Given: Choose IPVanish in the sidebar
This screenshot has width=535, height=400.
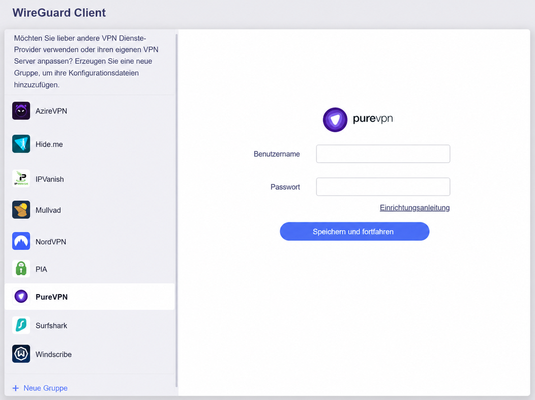Looking at the screenshot, I should (x=90, y=179).
